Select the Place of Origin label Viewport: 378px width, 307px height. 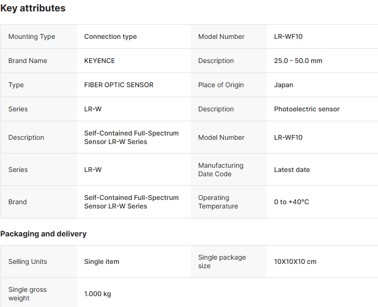coord(221,85)
